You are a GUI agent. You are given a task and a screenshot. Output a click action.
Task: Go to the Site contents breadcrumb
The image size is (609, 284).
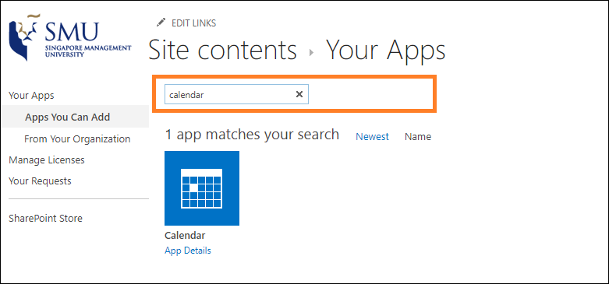222,50
